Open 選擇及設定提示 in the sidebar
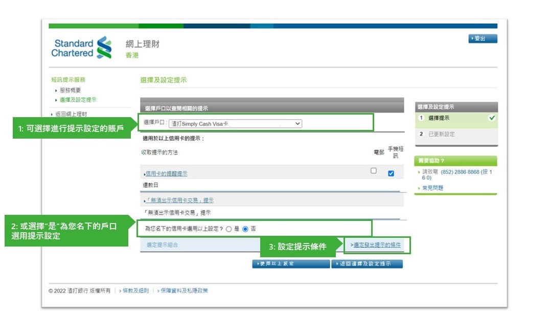 click(77, 99)
